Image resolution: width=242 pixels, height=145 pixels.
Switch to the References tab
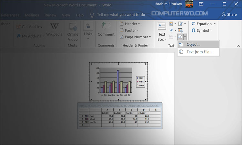[10, 15]
